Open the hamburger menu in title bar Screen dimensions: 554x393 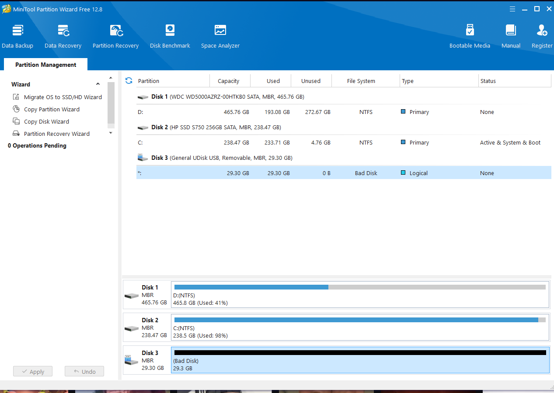pos(512,9)
